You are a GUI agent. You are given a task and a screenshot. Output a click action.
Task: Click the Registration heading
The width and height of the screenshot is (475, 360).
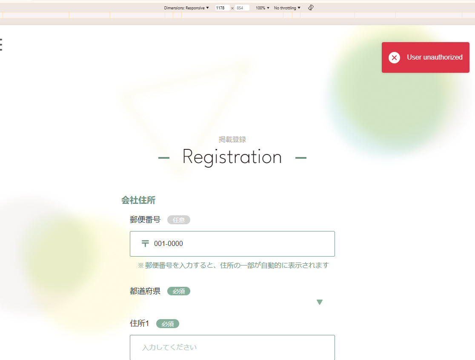pyautogui.click(x=232, y=157)
